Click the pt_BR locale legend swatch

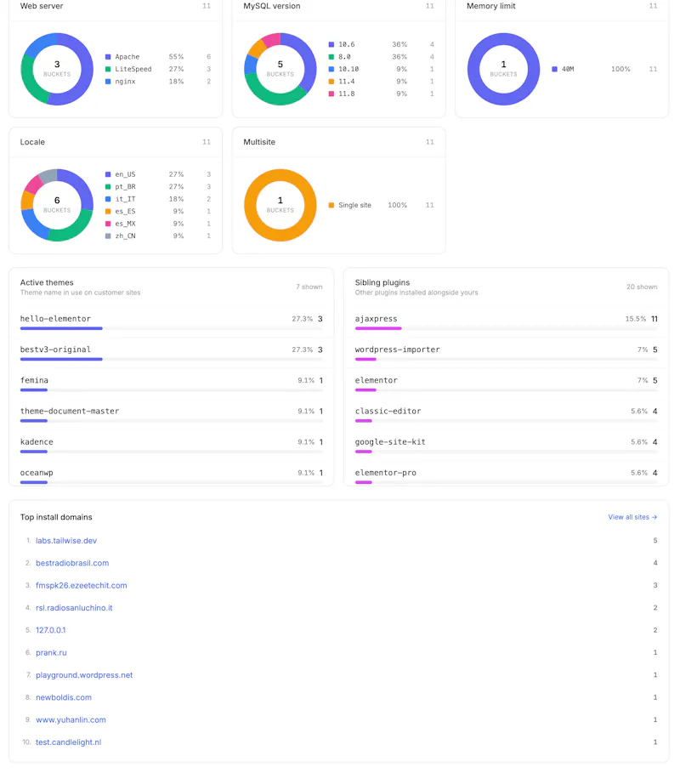click(x=108, y=187)
